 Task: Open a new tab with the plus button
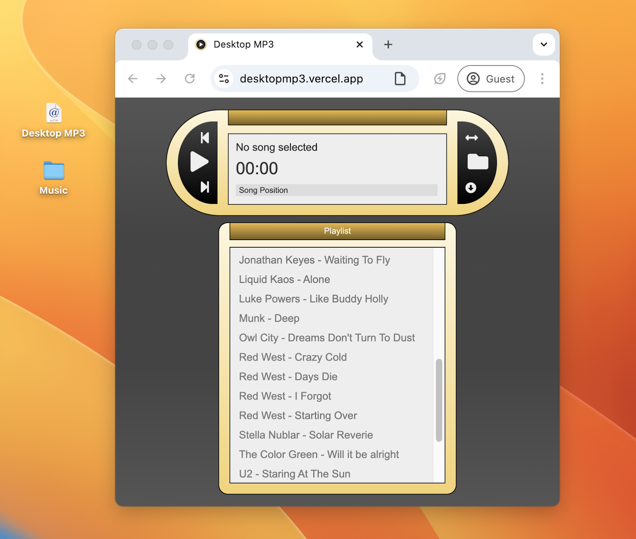388,45
